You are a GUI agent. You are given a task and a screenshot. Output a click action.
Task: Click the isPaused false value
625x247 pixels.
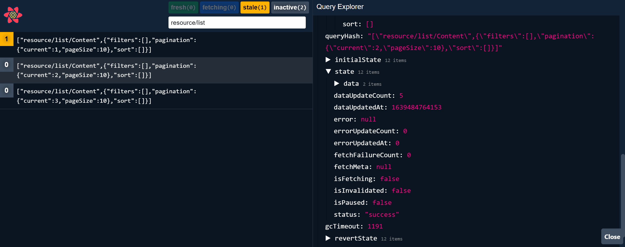(382, 202)
